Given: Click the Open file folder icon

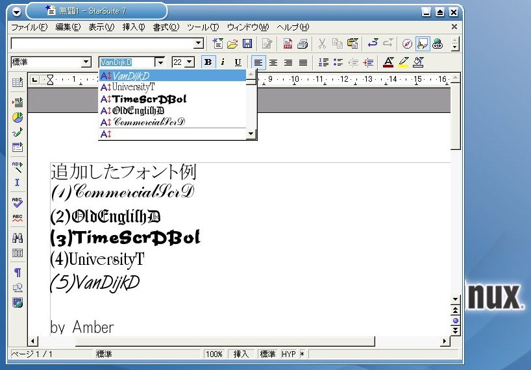Looking at the screenshot, I should [232, 44].
